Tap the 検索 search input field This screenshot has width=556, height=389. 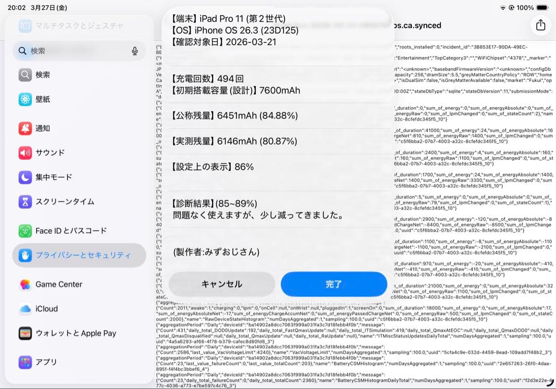(x=79, y=51)
